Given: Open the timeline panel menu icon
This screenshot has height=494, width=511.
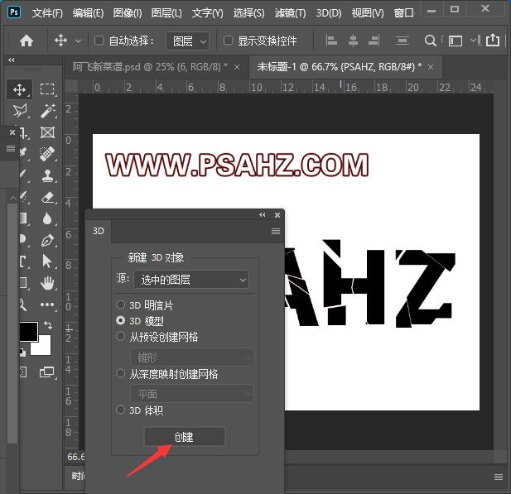Looking at the screenshot, I should [499, 477].
